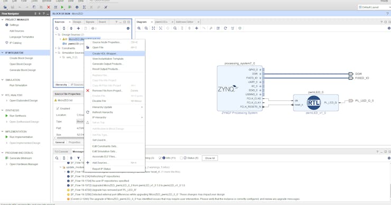The image size is (391, 205).
Task: Zoom in on the block diagram
Action: coord(139,28)
